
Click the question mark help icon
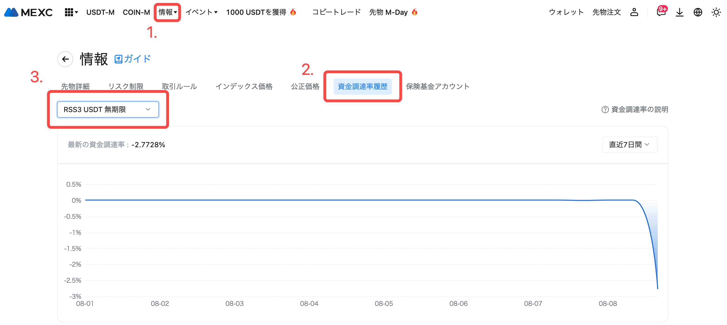click(x=605, y=110)
